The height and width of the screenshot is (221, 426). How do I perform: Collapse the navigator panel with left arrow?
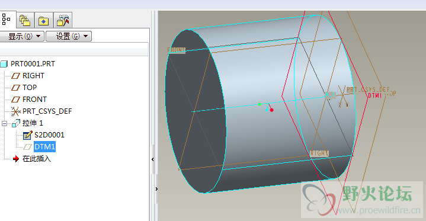153,159
